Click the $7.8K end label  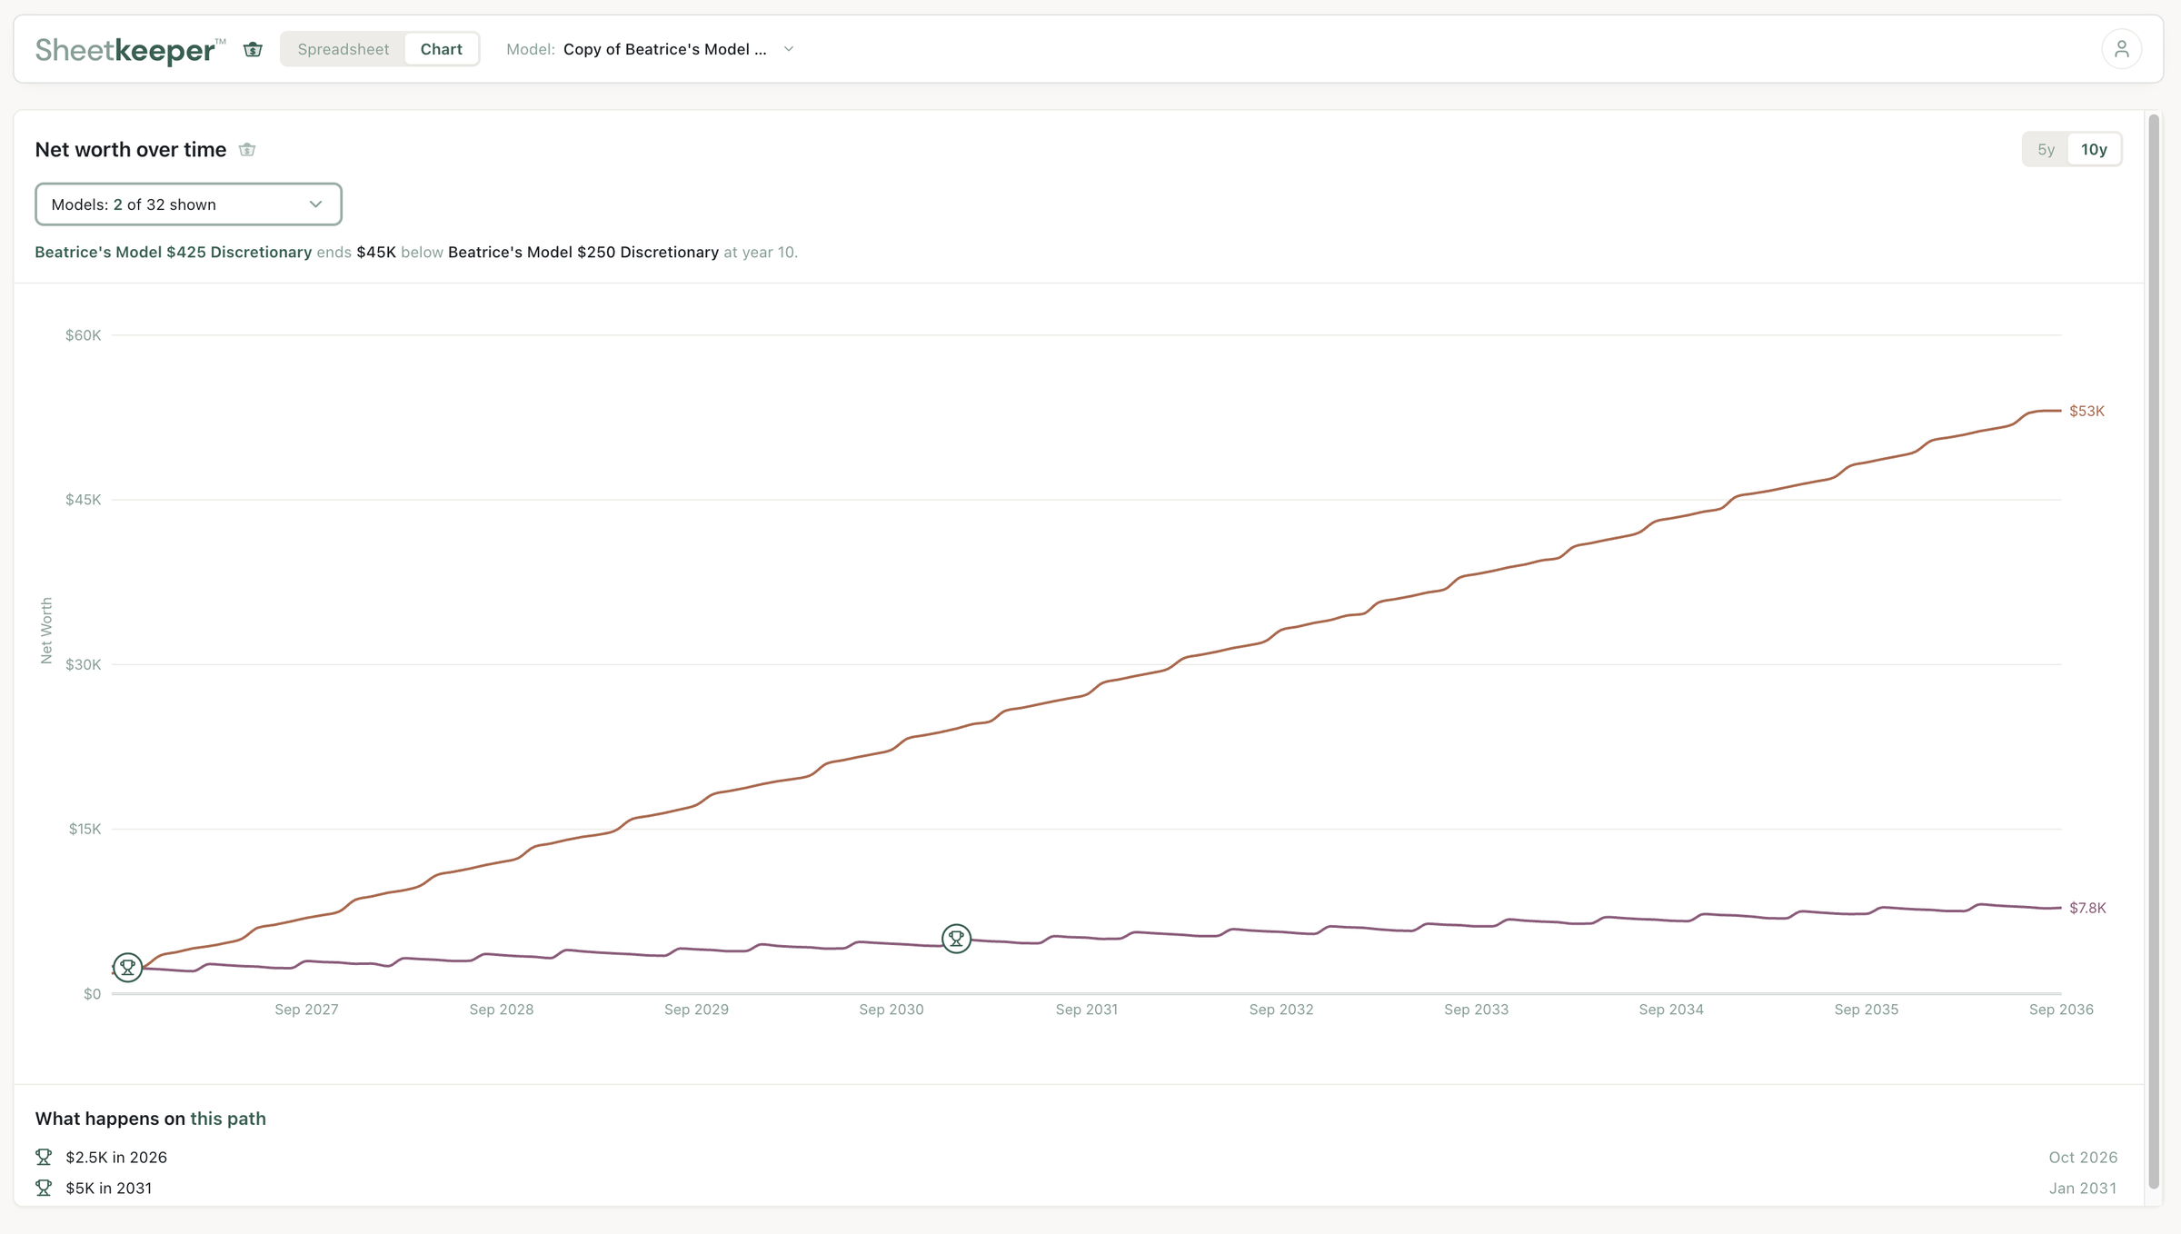click(2087, 908)
